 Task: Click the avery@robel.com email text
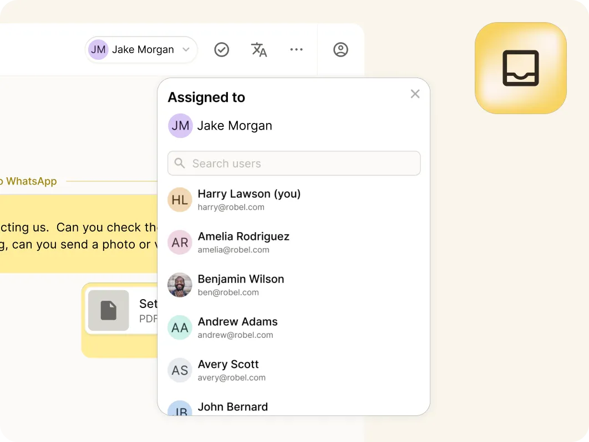click(x=232, y=377)
